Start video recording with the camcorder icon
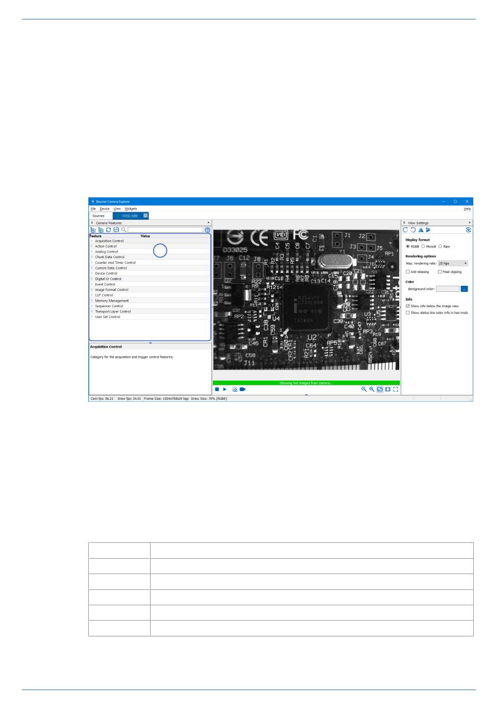 point(243,390)
